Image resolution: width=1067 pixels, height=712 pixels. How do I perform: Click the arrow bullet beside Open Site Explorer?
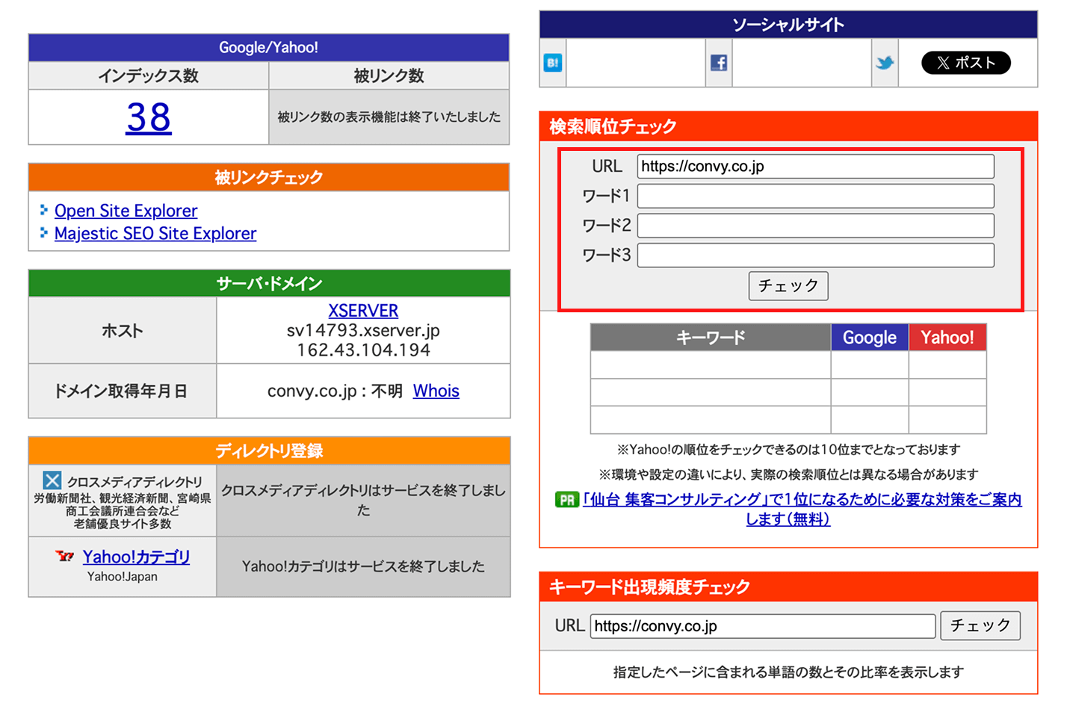point(44,210)
